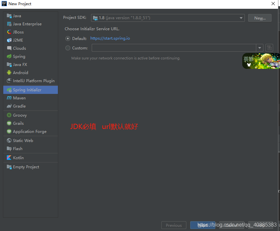Screen dimensions: 280x231
Task: Click the Static Web globe icon
Action: [x=9, y=141]
